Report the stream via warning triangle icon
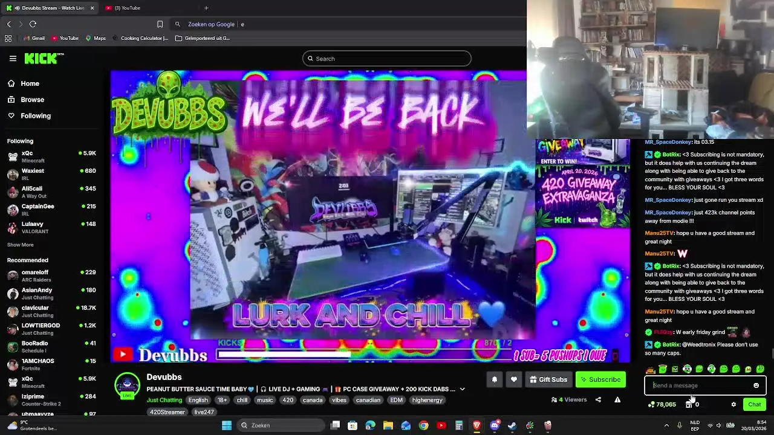 [x=617, y=399]
